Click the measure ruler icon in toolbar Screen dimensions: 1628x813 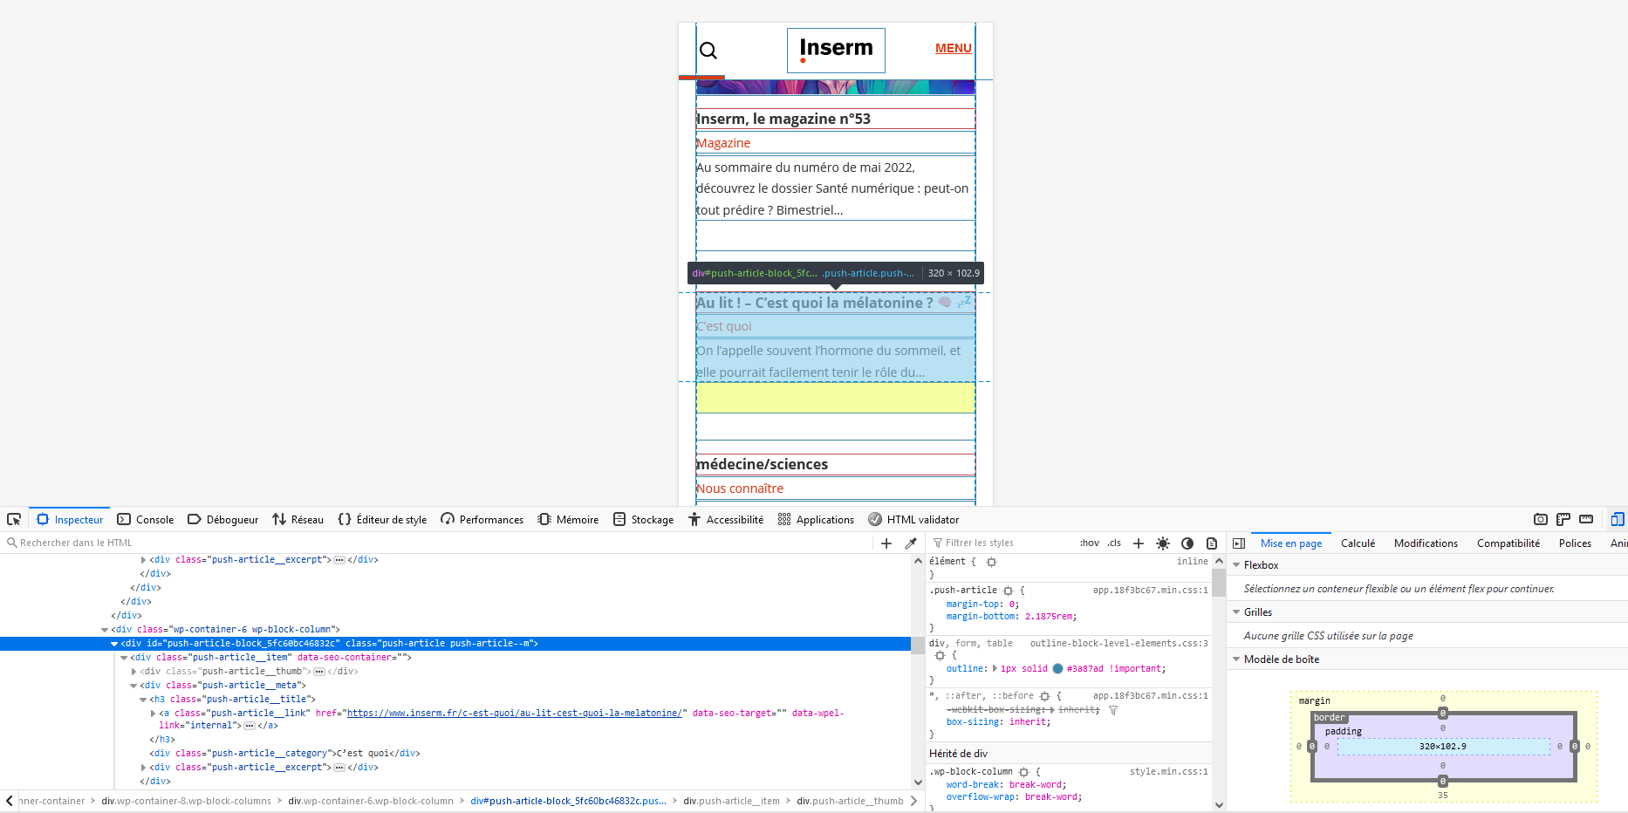pyautogui.click(x=1586, y=519)
